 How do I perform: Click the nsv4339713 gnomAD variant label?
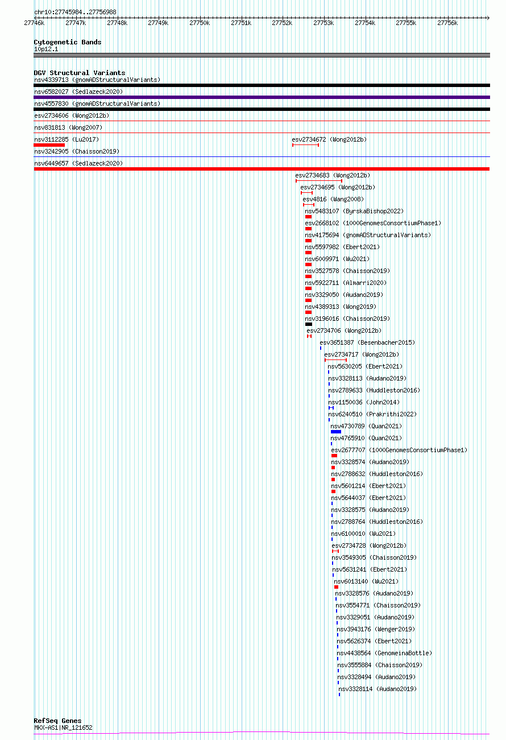coord(97,80)
